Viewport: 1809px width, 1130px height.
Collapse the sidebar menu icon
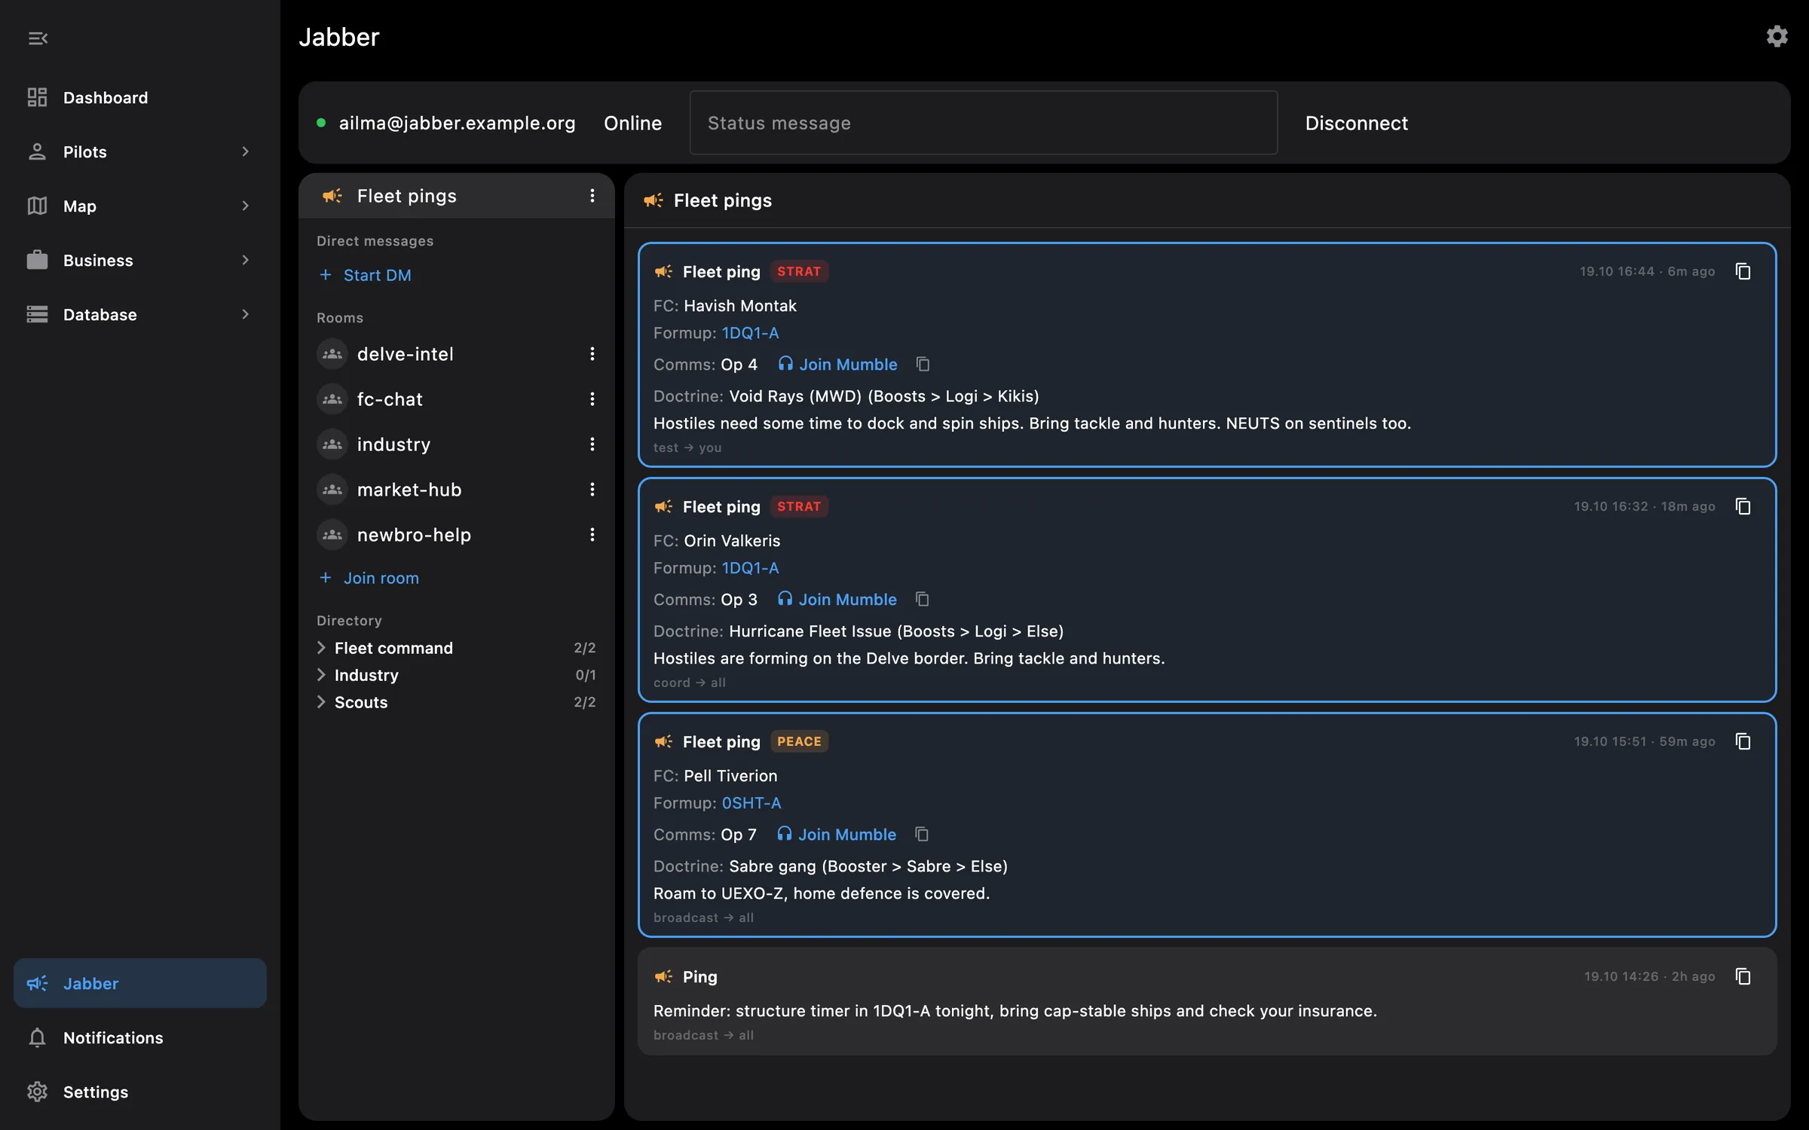coord(38,38)
